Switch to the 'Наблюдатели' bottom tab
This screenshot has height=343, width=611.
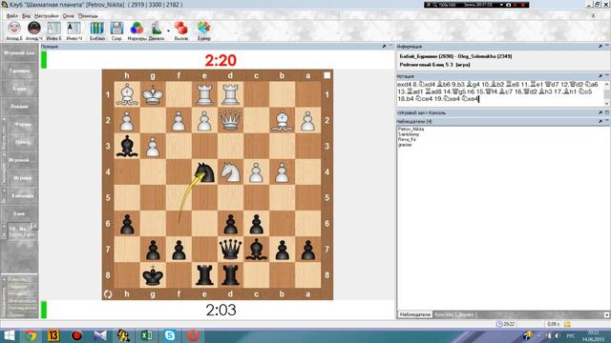(415, 314)
